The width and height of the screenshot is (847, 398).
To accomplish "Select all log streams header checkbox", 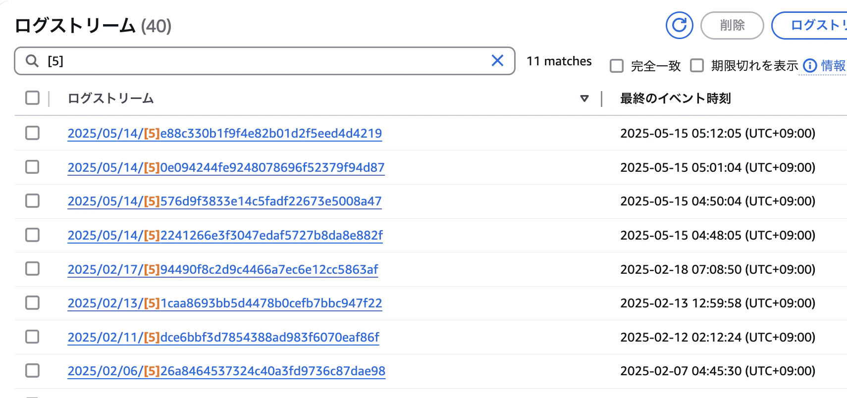I will click(x=33, y=98).
